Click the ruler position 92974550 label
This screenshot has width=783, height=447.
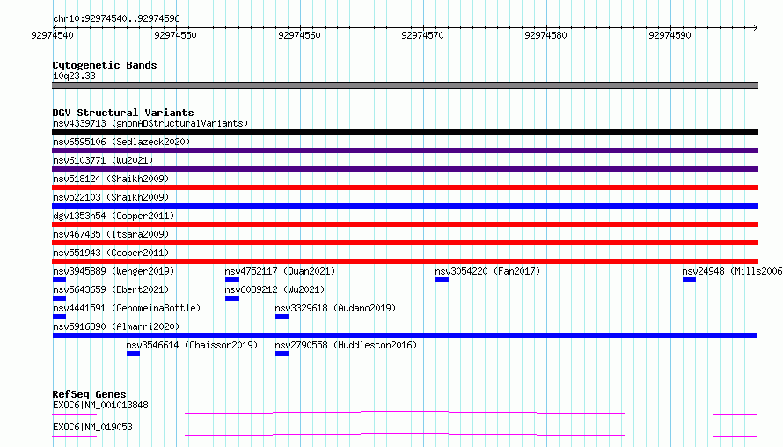click(x=175, y=35)
